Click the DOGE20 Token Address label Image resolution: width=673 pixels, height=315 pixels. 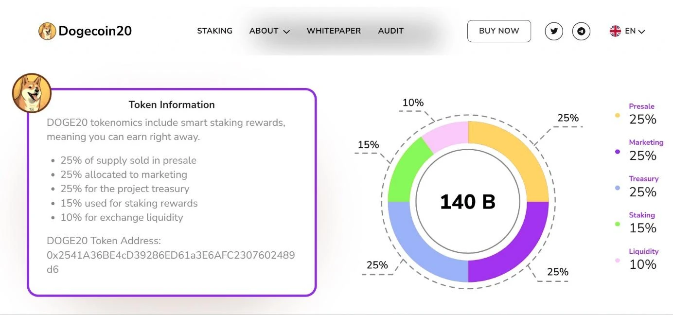click(x=104, y=241)
